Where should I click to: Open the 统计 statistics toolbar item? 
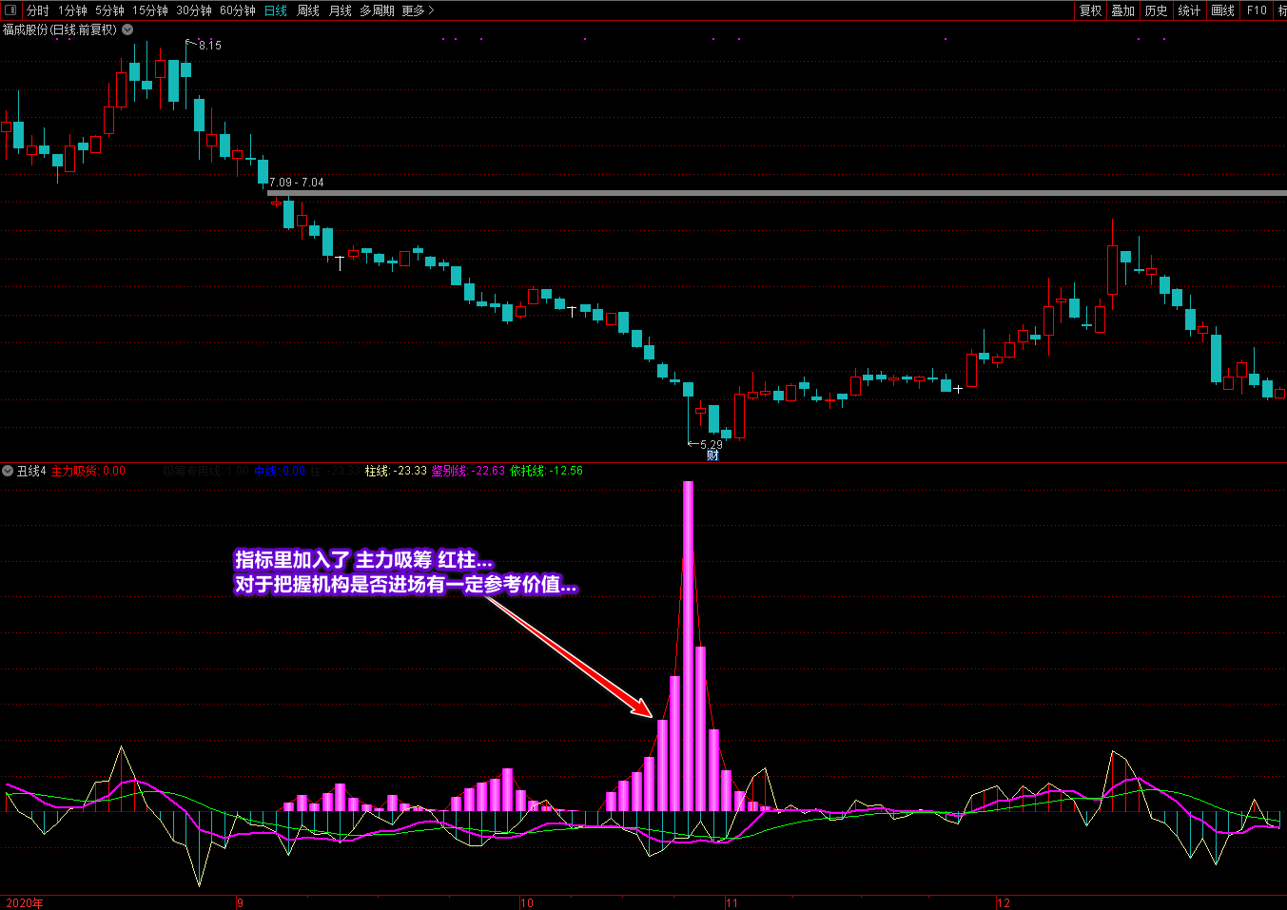click(x=1189, y=10)
